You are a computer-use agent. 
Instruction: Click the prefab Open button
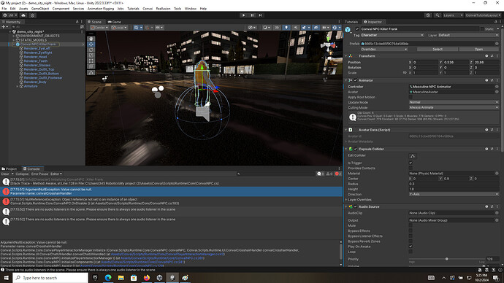point(478,49)
